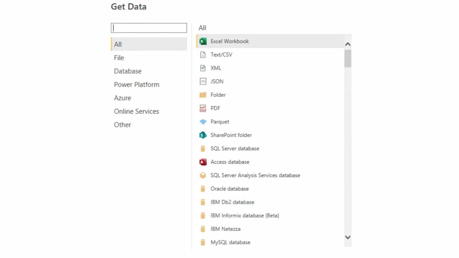The width and height of the screenshot is (459, 258).
Task: Click the XML file icon
Action: tap(203, 68)
